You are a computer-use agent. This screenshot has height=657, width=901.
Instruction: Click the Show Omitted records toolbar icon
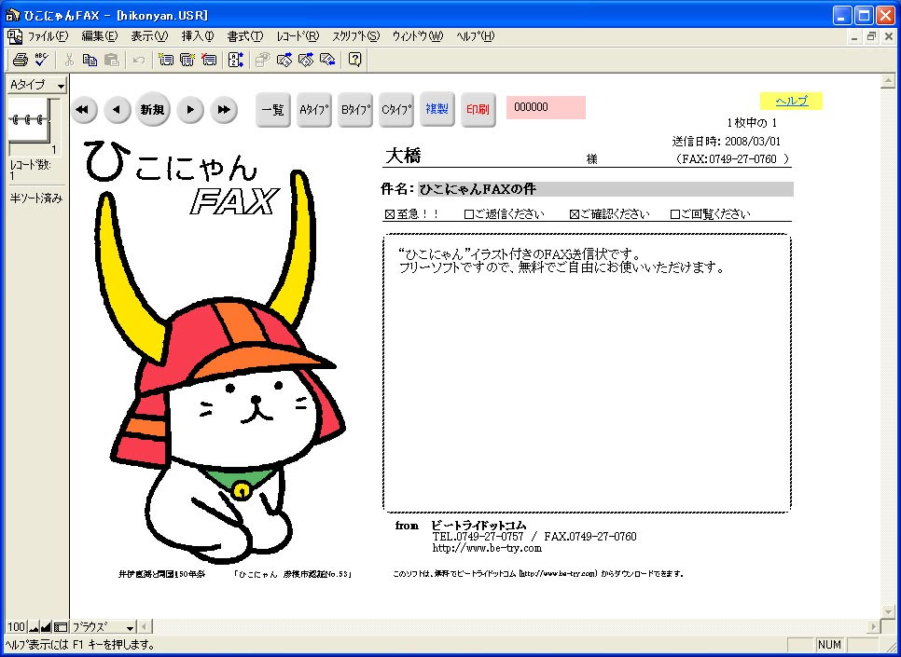[327, 60]
